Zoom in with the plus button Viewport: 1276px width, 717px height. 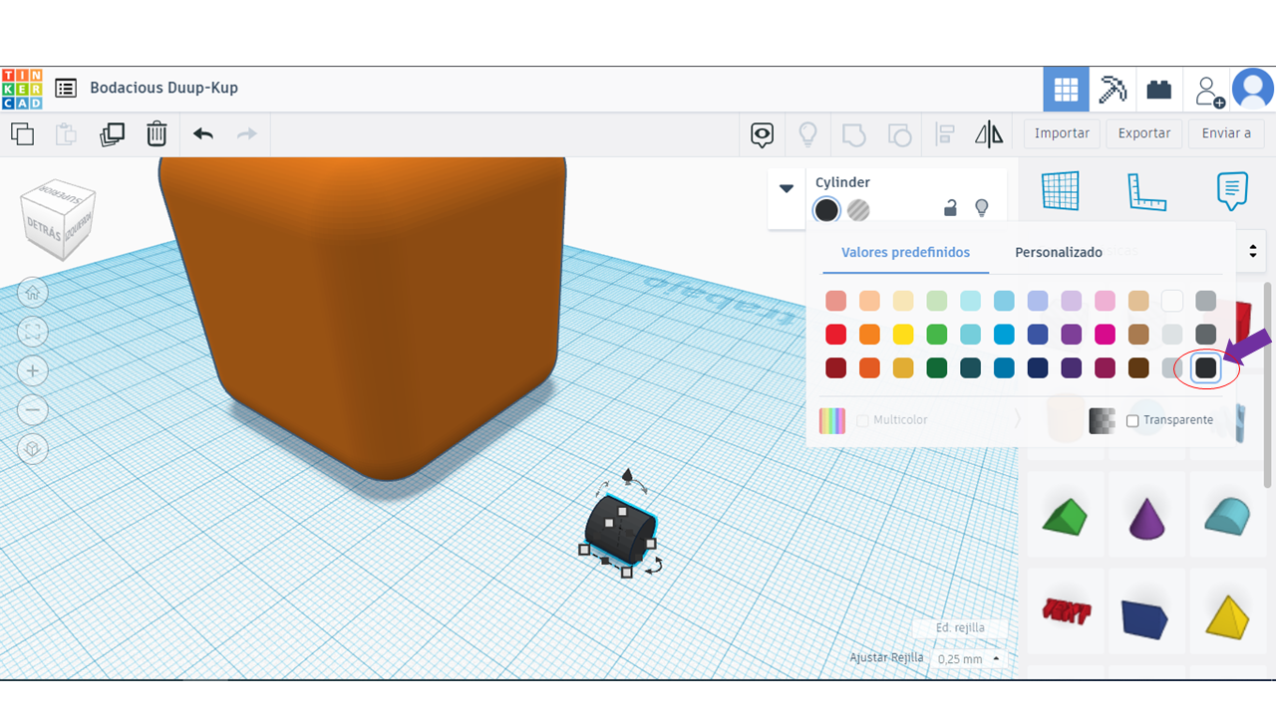[x=32, y=371]
